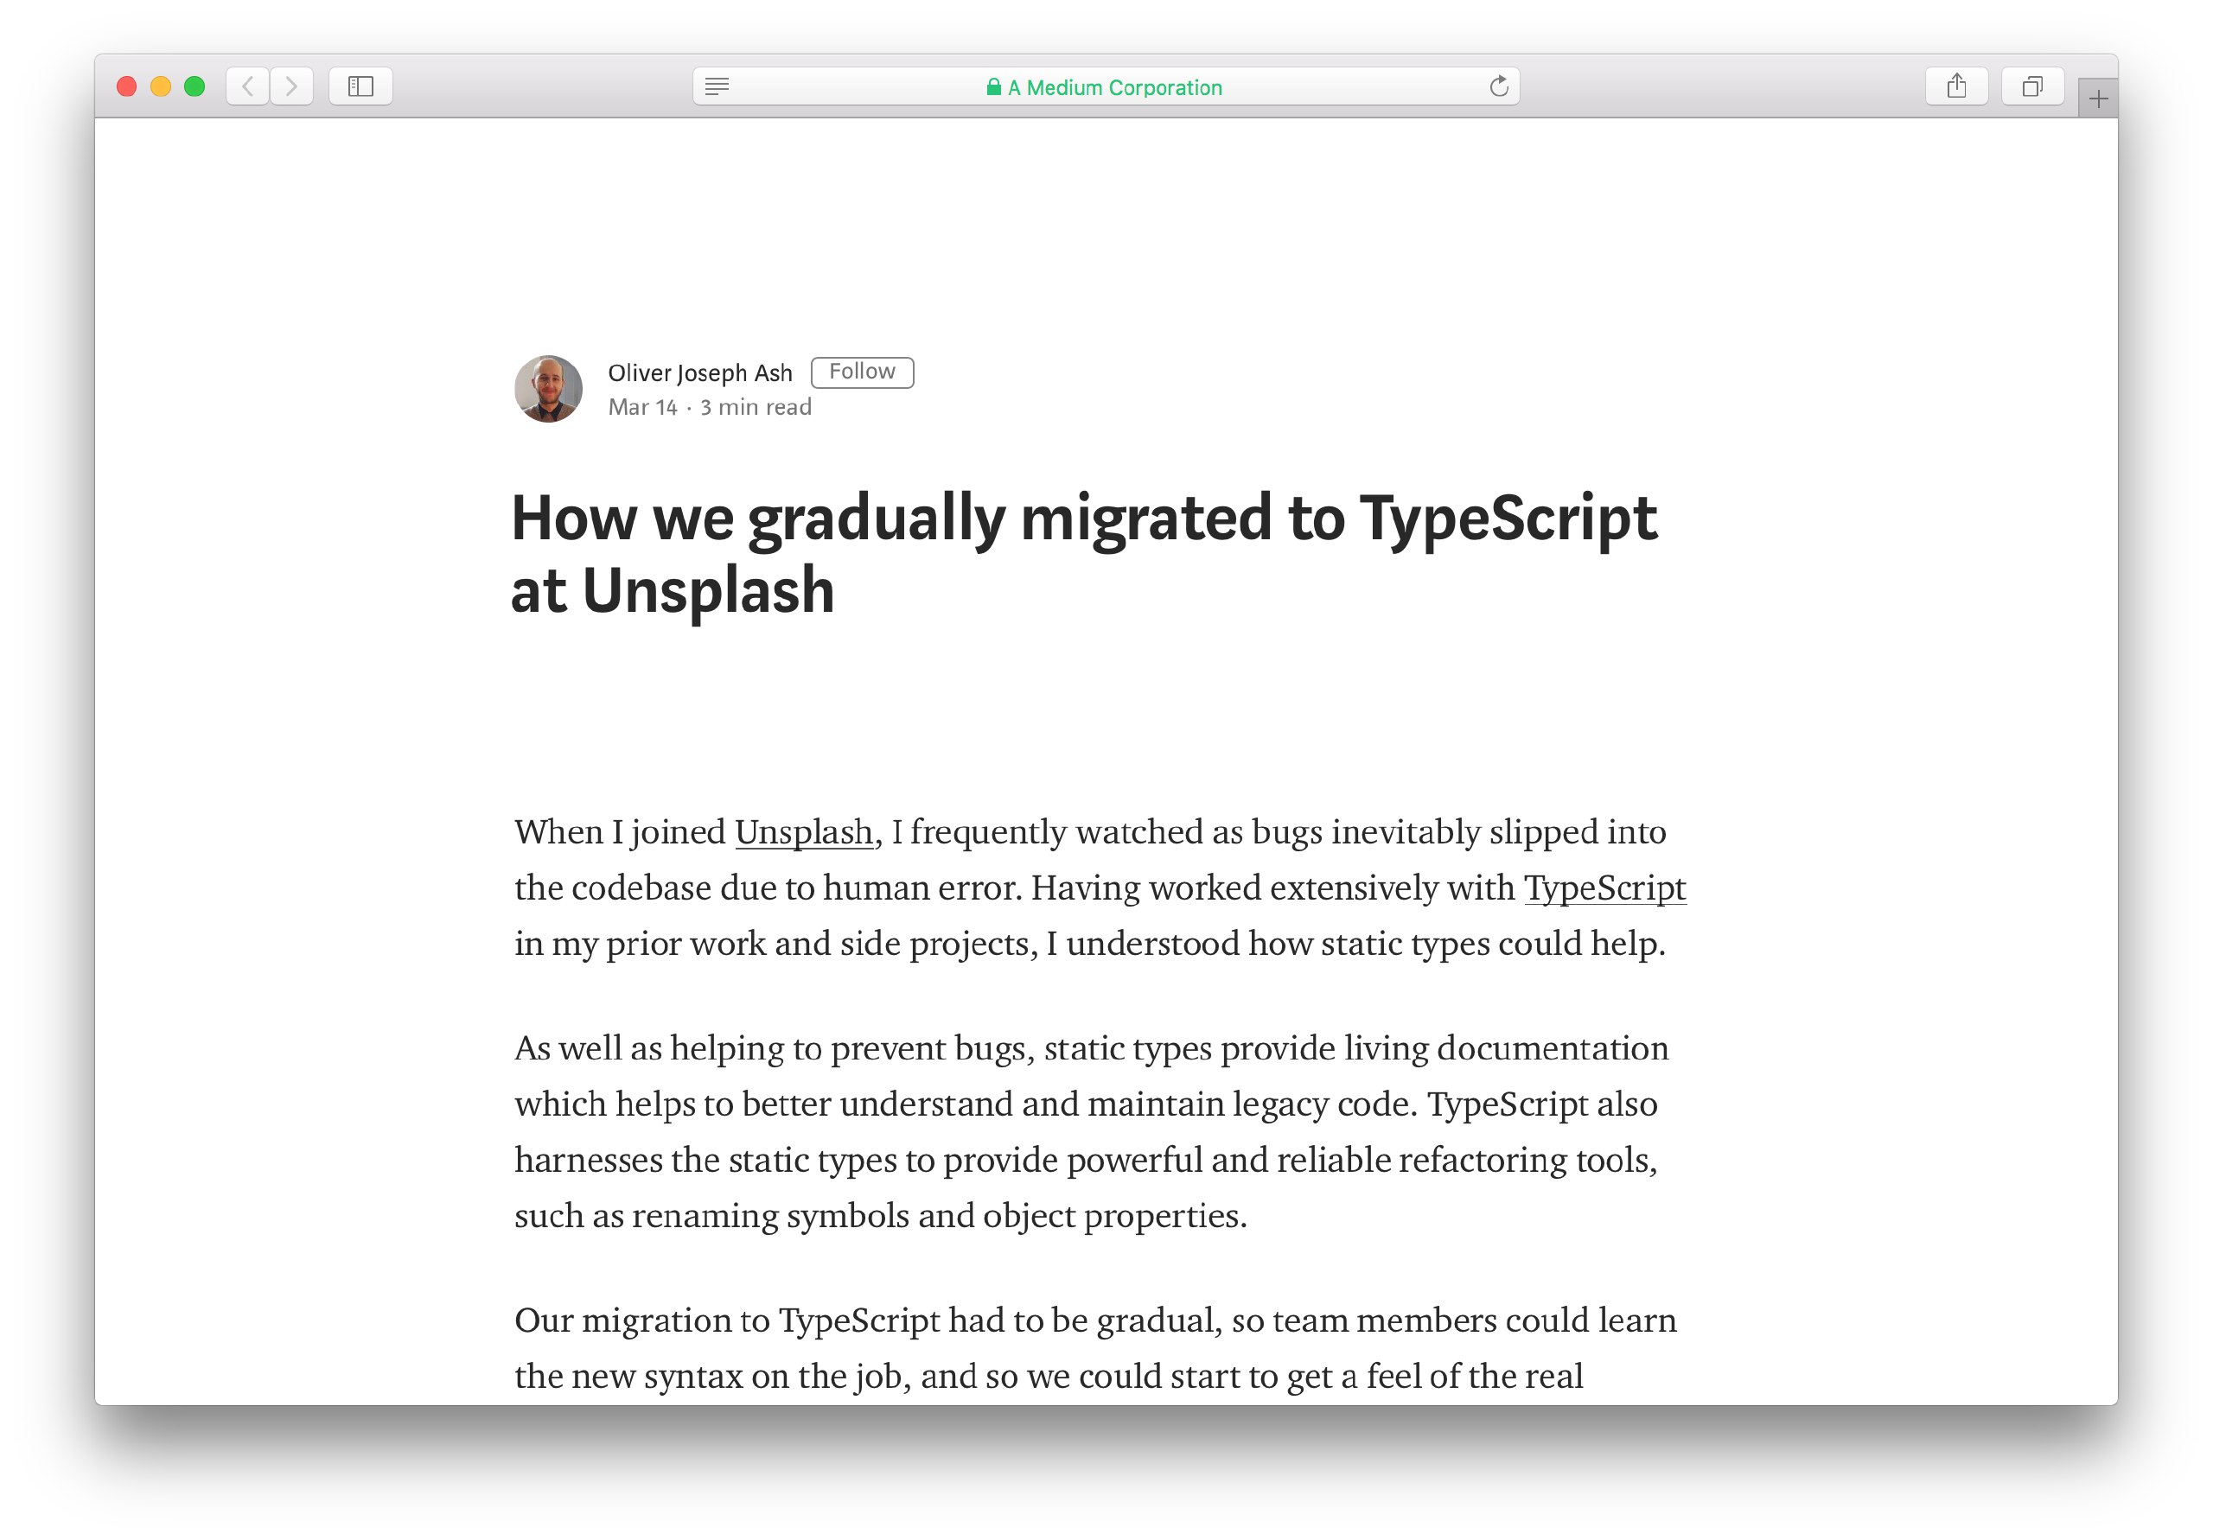Toggle the Safari sidebar button

(360, 86)
